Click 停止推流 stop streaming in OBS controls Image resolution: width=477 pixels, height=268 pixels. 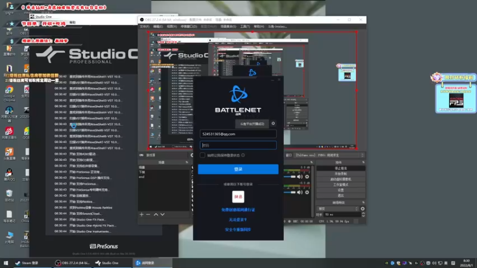pyautogui.click(x=340, y=168)
